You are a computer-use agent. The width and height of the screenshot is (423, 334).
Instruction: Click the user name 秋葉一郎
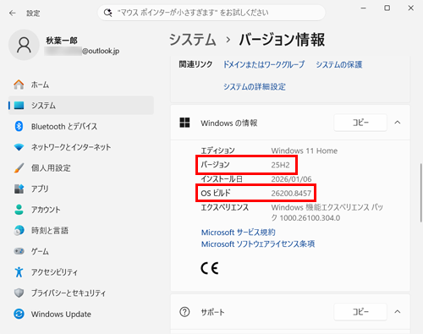(62, 41)
